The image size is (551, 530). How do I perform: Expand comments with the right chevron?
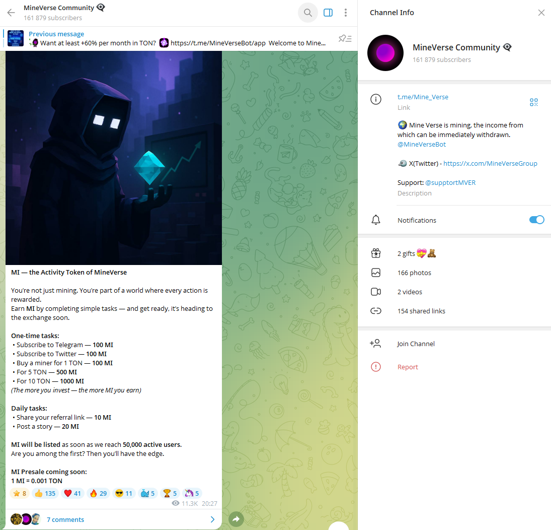coord(212,519)
